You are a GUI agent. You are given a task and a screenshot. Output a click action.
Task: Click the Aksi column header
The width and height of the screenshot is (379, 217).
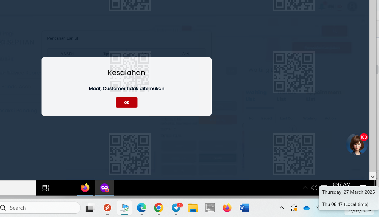[x=186, y=54]
